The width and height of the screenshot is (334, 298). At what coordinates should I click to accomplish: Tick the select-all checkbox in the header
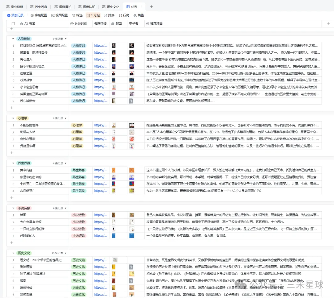(13, 23)
